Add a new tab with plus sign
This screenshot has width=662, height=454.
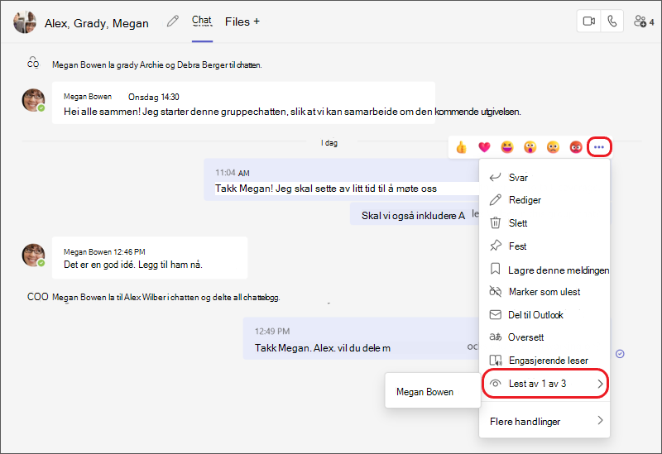click(x=257, y=22)
